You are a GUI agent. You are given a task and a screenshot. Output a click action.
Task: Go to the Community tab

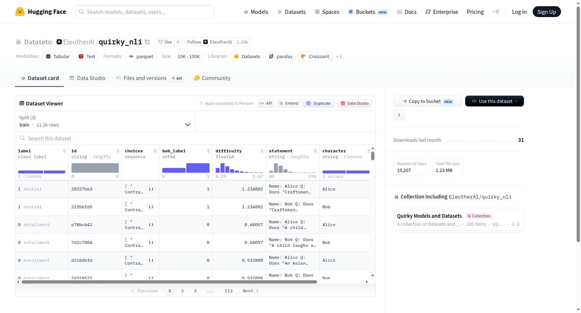coord(212,78)
